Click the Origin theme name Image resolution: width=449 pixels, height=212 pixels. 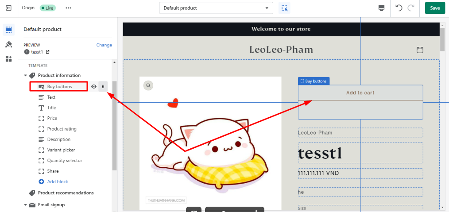pos(28,8)
